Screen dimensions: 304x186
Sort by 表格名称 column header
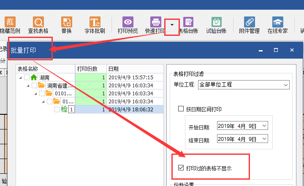point(45,69)
